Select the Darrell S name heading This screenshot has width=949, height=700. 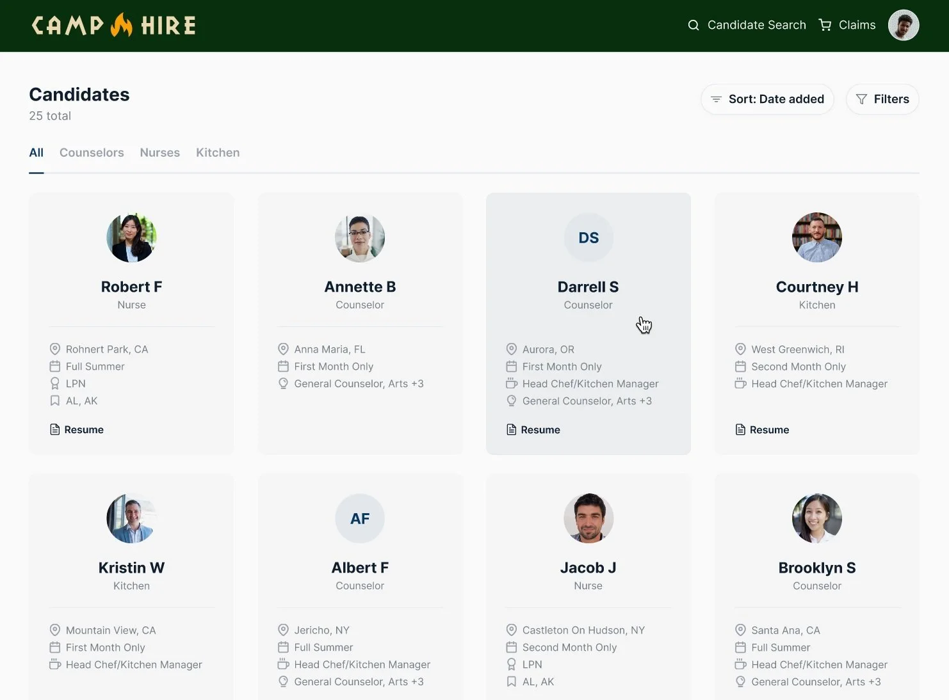(588, 287)
